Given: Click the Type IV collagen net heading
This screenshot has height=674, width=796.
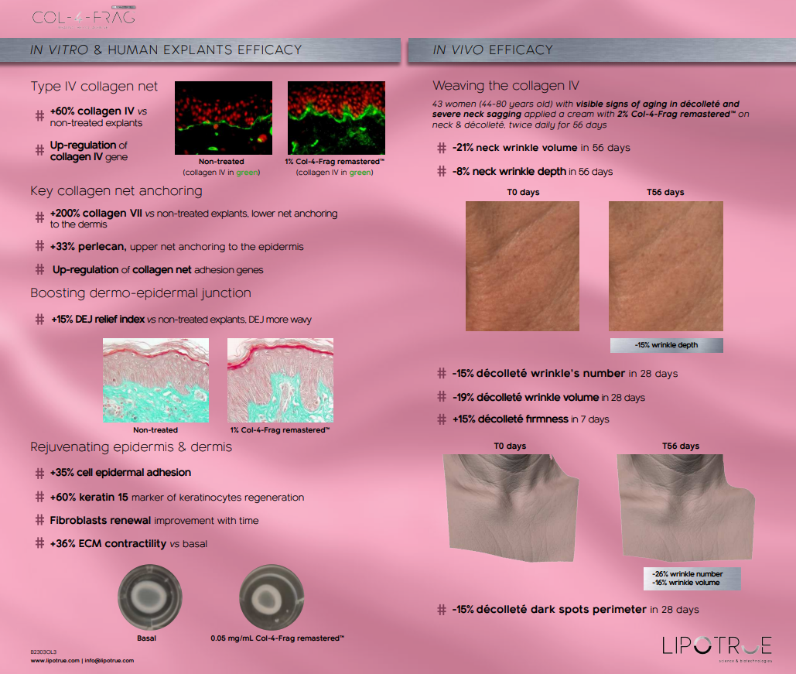Looking at the screenshot, I should [x=94, y=87].
